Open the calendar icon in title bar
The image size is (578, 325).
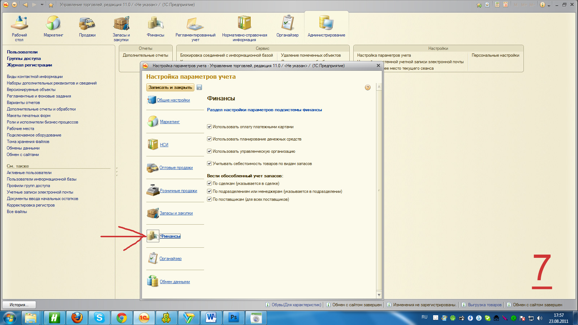(505, 5)
